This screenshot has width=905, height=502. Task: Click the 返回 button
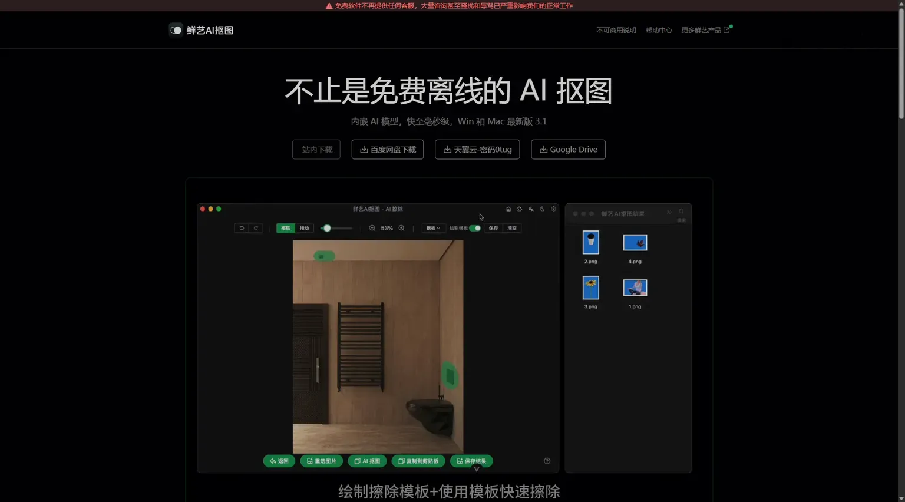(x=279, y=461)
